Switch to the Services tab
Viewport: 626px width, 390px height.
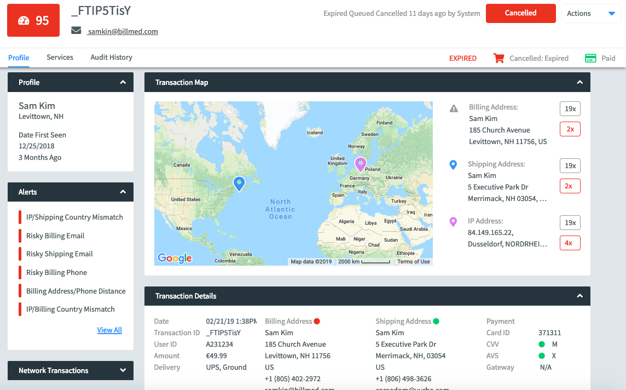pyautogui.click(x=60, y=57)
